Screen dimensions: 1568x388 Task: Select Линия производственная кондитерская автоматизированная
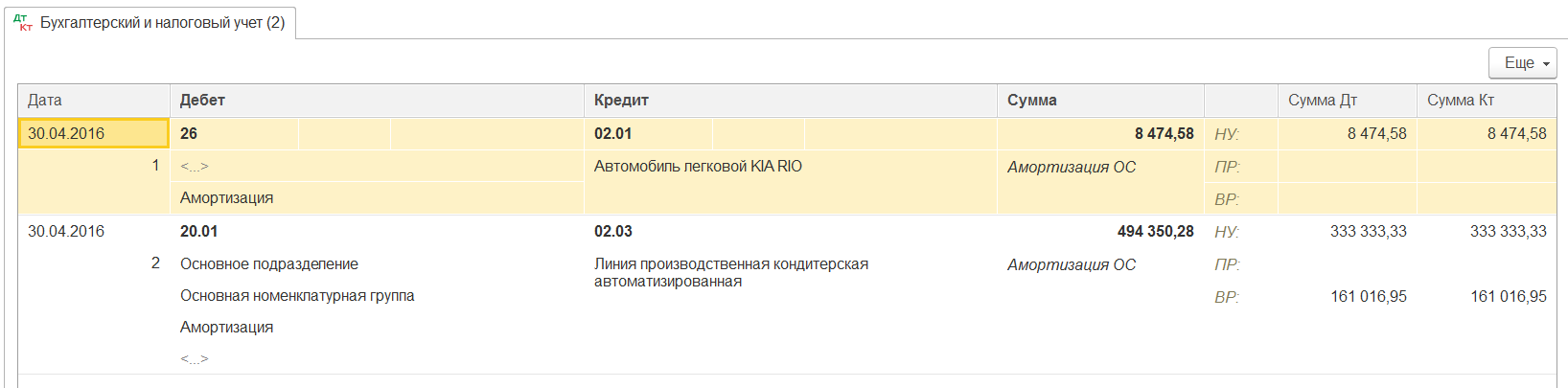click(x=731, y=272)
